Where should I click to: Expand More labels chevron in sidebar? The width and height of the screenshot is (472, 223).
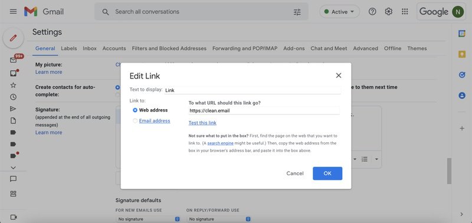point(13,168)
